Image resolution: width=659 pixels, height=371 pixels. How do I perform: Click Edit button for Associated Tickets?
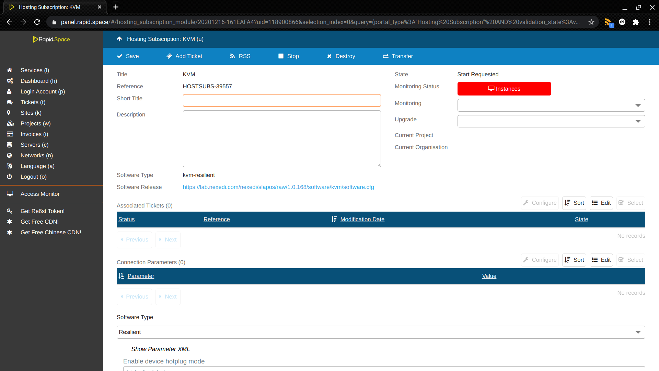click(601, 203)
